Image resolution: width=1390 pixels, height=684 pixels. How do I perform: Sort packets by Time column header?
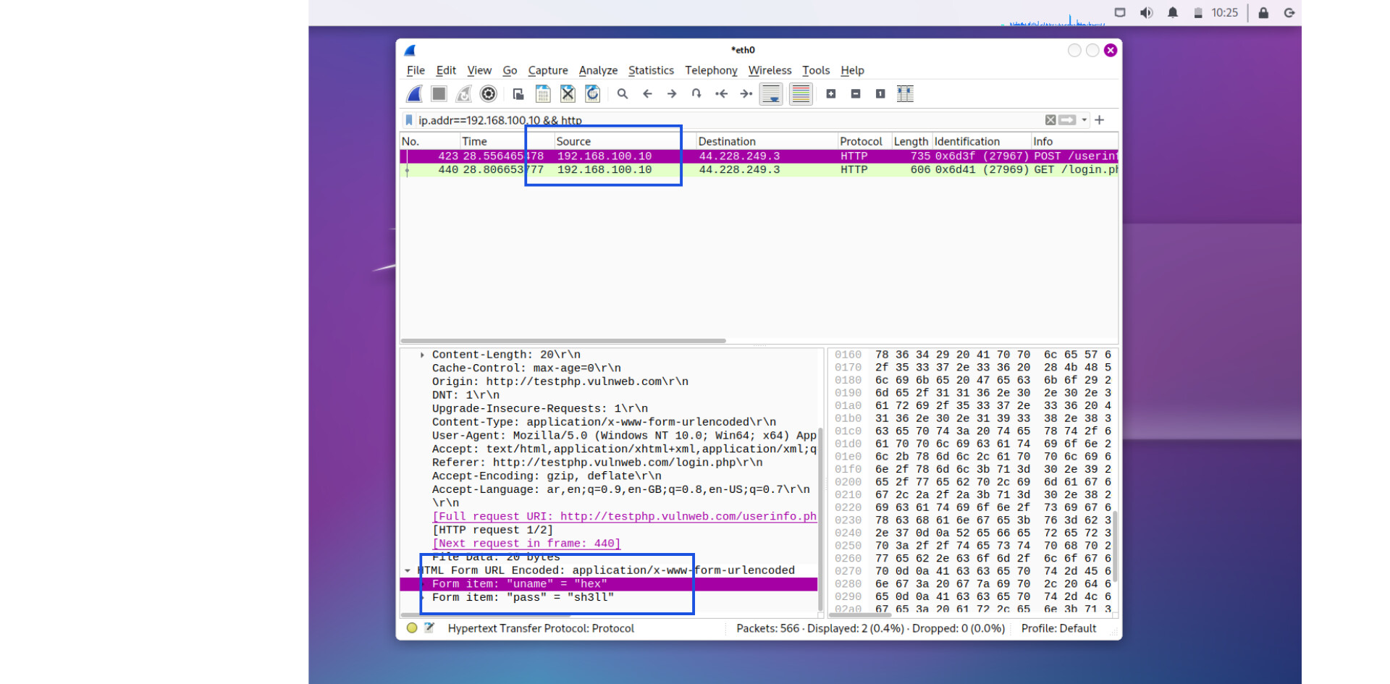tap(506, 141)
